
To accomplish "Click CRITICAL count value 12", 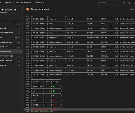I will click(49, 105).
